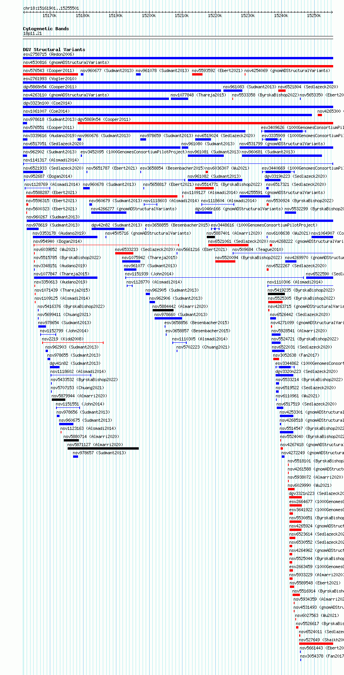The height and width of the screenshot is (675, 344).
Task: Click variant nsv1077847 (Thareja2015)
Action: point(61,274)
